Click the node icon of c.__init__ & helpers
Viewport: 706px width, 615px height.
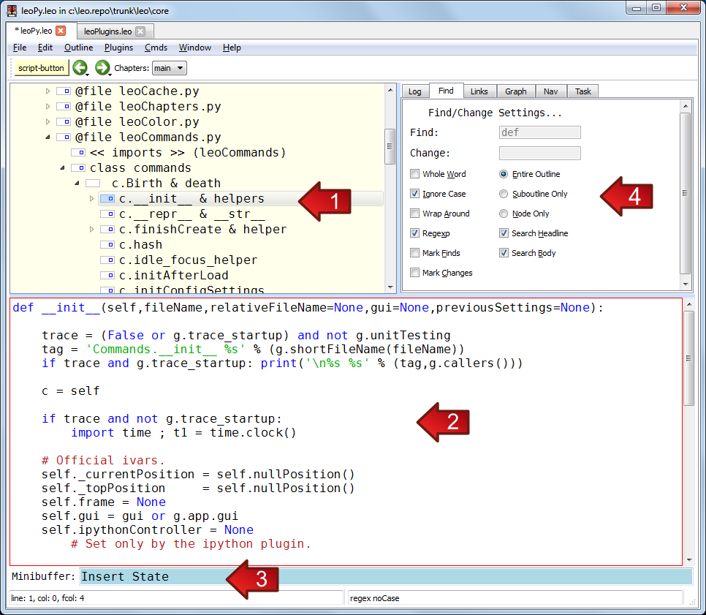[x=107, y=198]
